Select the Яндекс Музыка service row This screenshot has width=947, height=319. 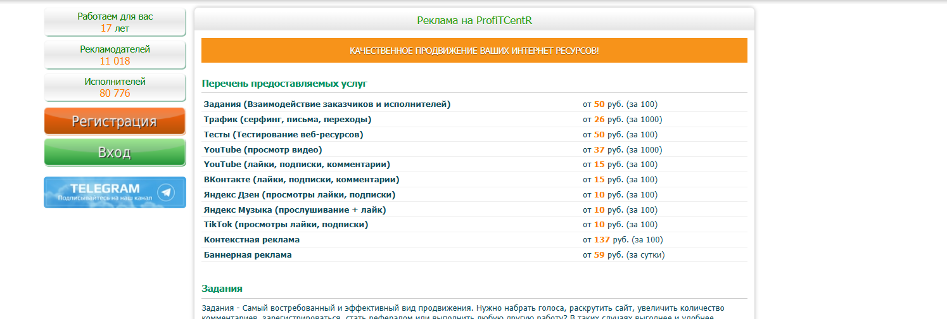pyautogui.click(x=474, y=210)
